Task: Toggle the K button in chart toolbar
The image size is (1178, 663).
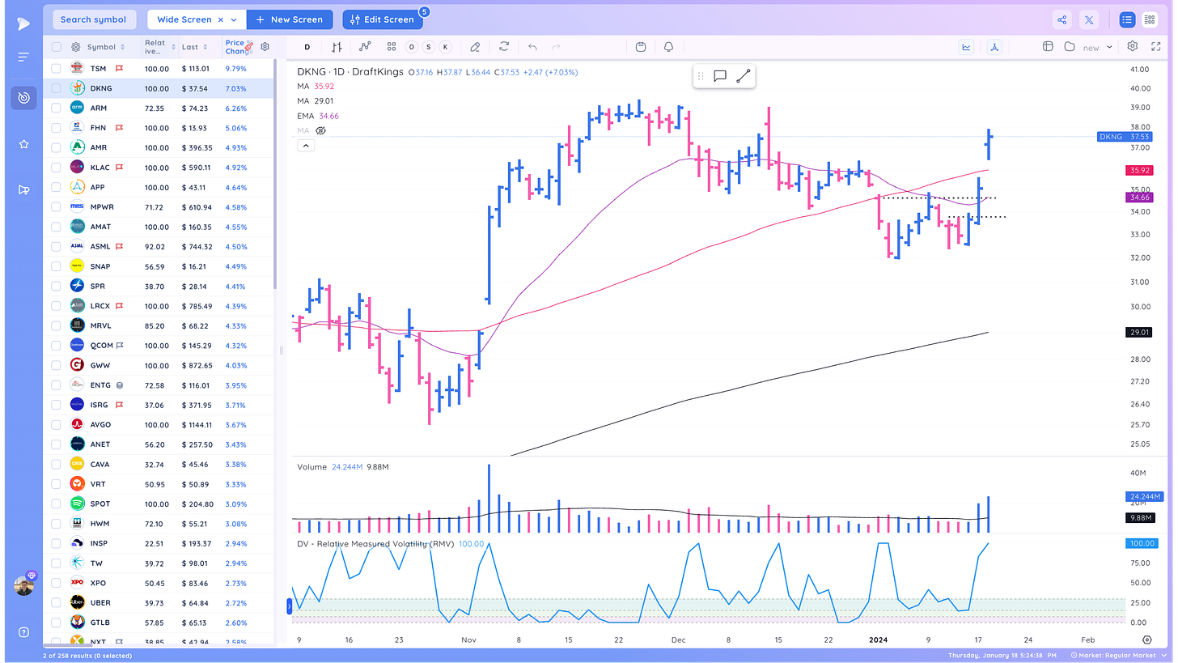Action: pos(445,47)
